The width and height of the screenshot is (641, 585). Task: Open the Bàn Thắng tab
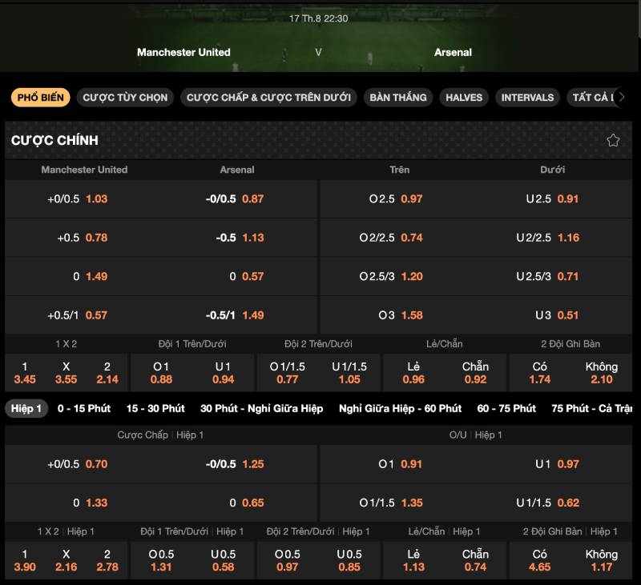[x=398, y=98]
